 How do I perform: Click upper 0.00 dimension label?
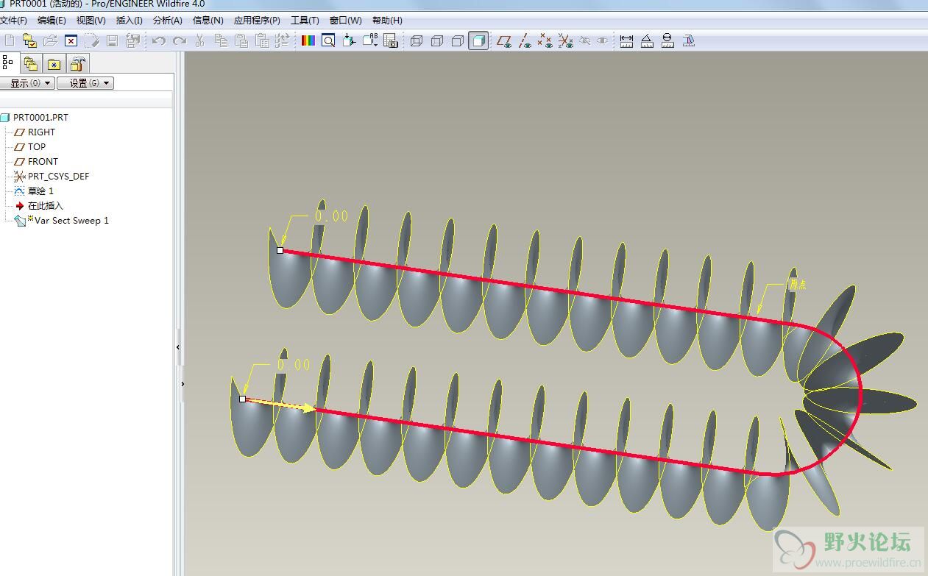point(331,216)
